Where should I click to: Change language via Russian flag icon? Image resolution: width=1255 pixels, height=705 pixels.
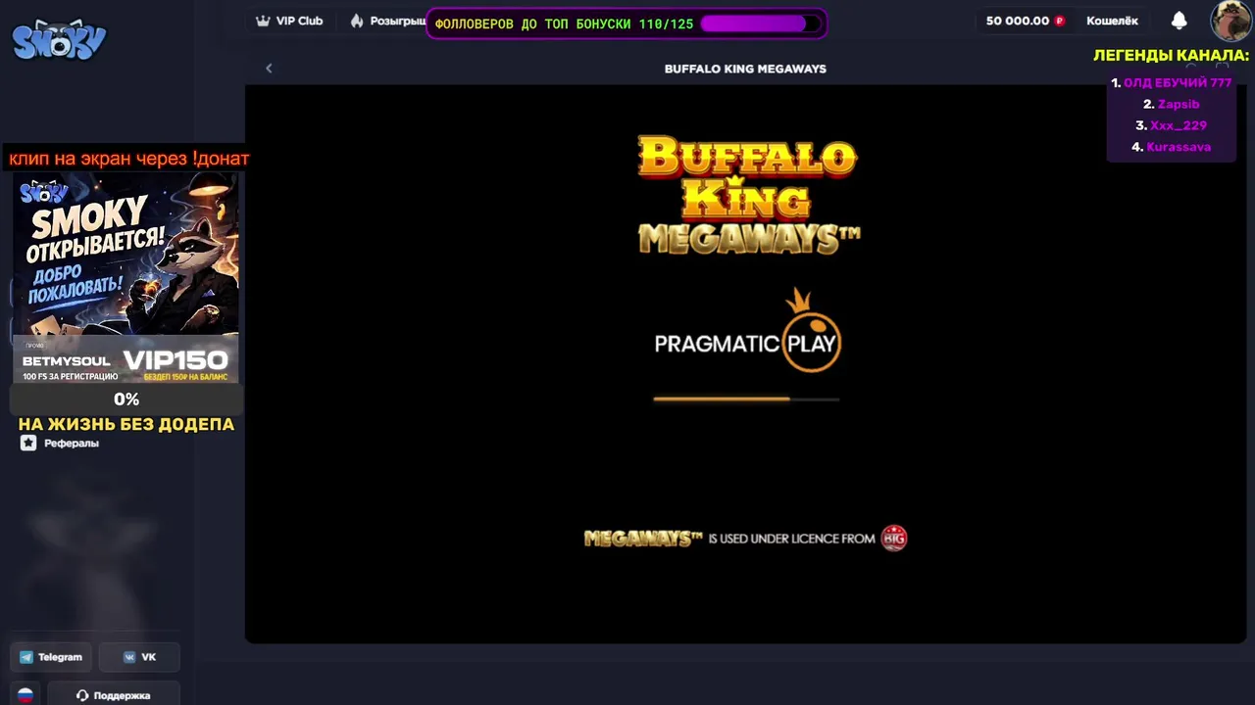(x=25, y=695)
